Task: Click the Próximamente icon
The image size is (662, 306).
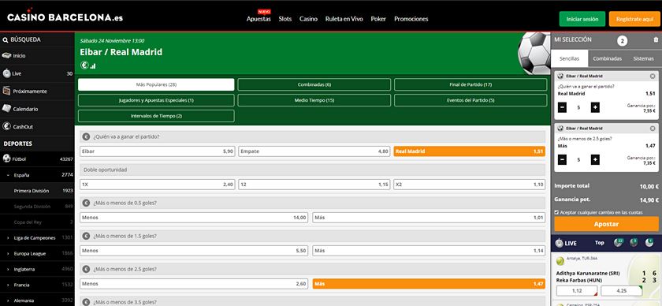Action: (x=6, y=91)
